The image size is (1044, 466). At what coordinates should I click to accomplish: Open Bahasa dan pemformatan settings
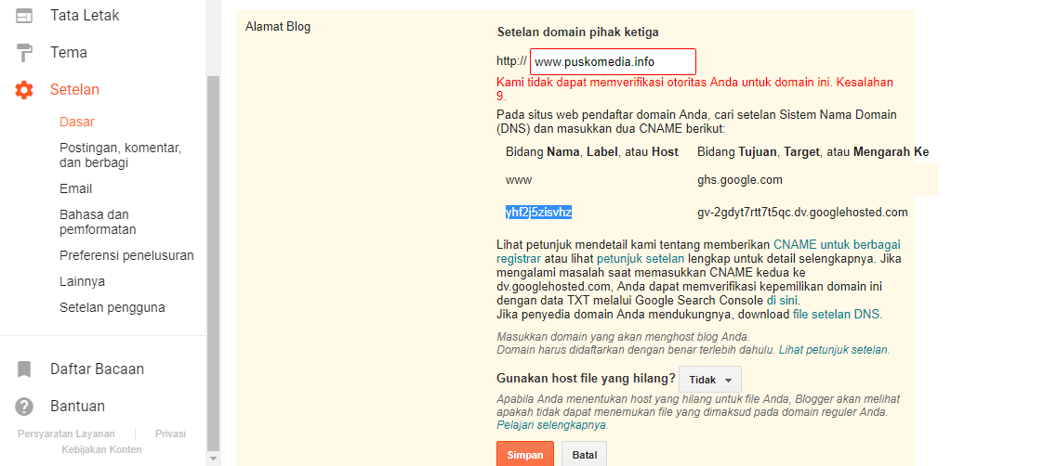tap(98, 222)
